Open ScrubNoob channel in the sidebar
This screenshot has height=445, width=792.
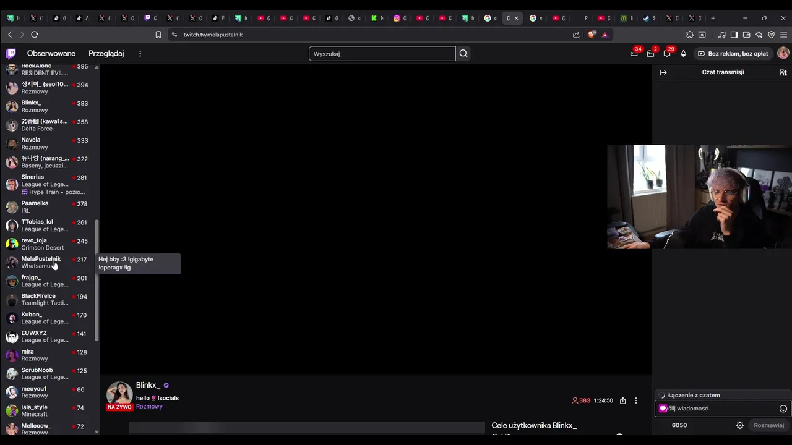coord(49,373)
